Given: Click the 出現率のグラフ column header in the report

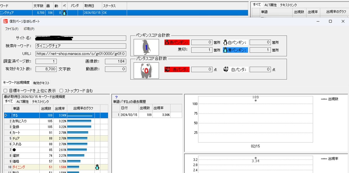Looking at the screenshot, I should click(x=84, y=108).
